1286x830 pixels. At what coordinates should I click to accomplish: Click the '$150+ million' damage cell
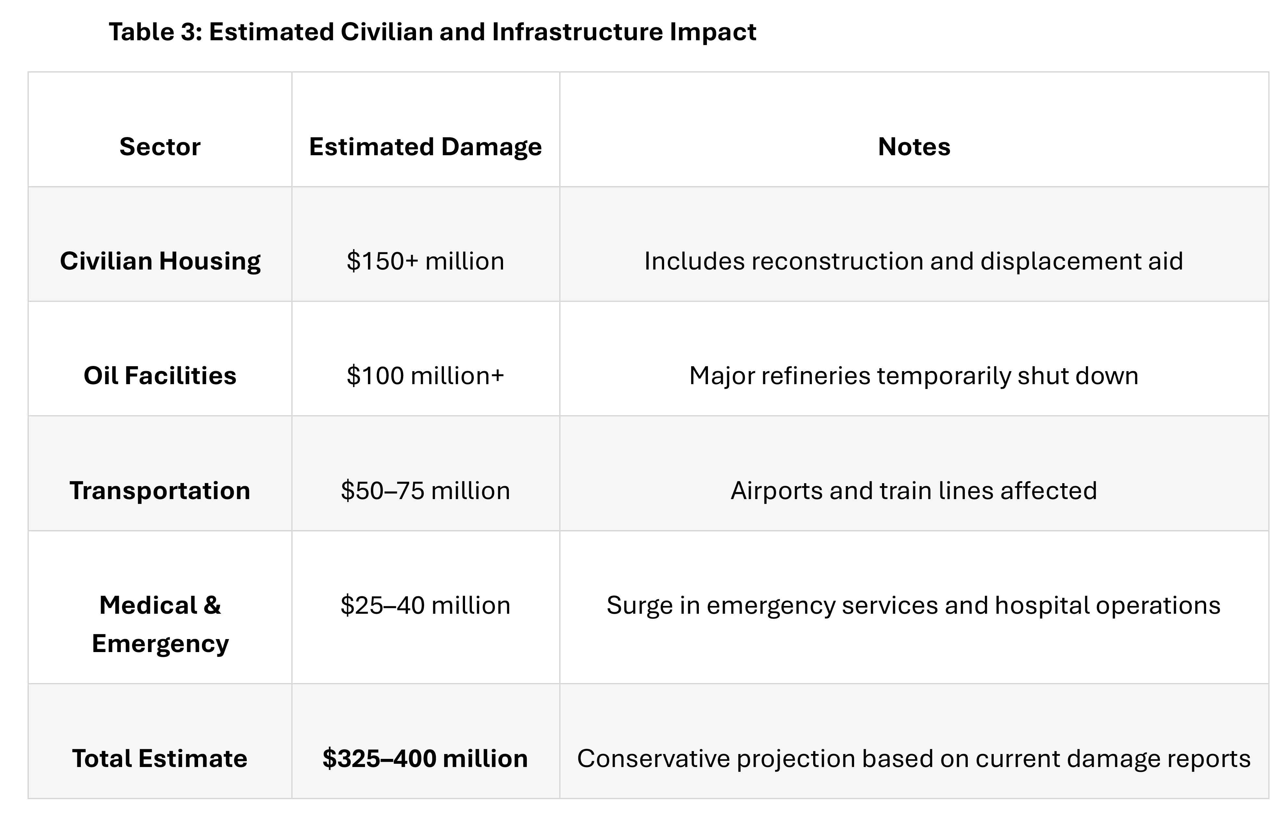point(425,261)
